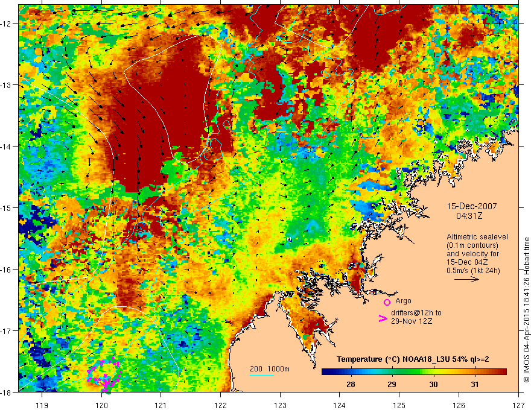Image resolution: width=531 pixels, height=410 pixels.
Task: Click the magenta Argo circle legend marker
Action: tap(387, 302)
